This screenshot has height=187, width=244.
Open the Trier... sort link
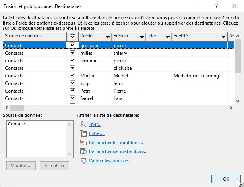pos(95,124)
